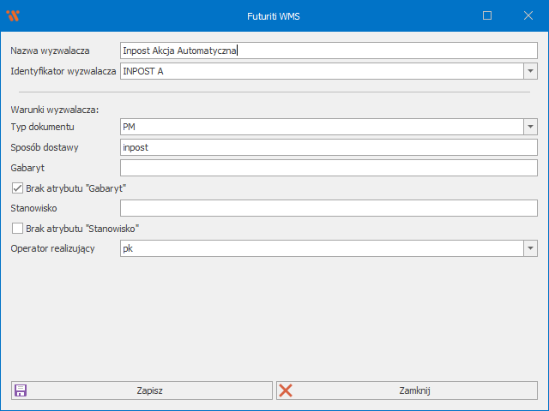Click the empty Stanowisko input field
549x411 pixels.
click(x=329, y=208)
